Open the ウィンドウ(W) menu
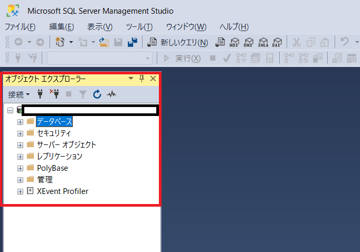360x252 pixels. coord(186,27)
